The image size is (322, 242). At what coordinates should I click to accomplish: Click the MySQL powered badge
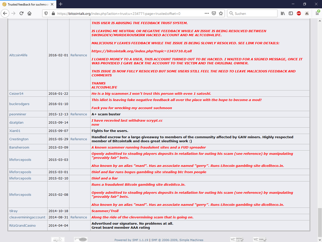tap(58, 239)
